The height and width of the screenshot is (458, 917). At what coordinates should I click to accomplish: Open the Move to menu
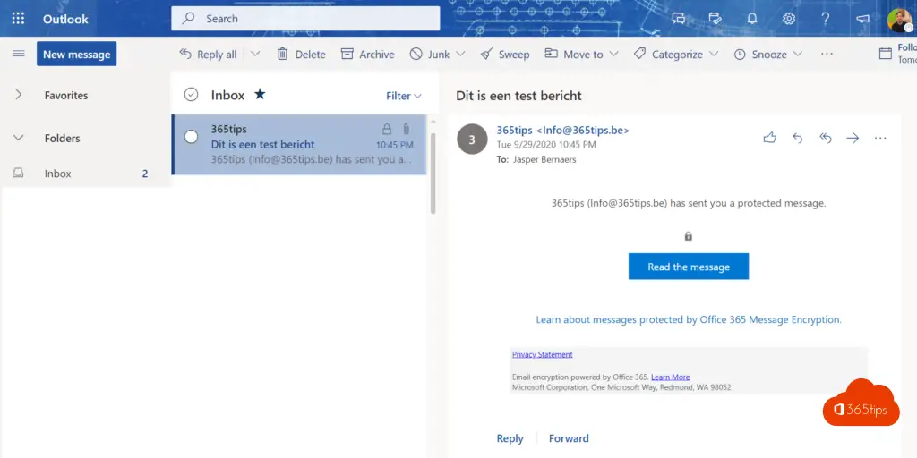pos(581,55)
